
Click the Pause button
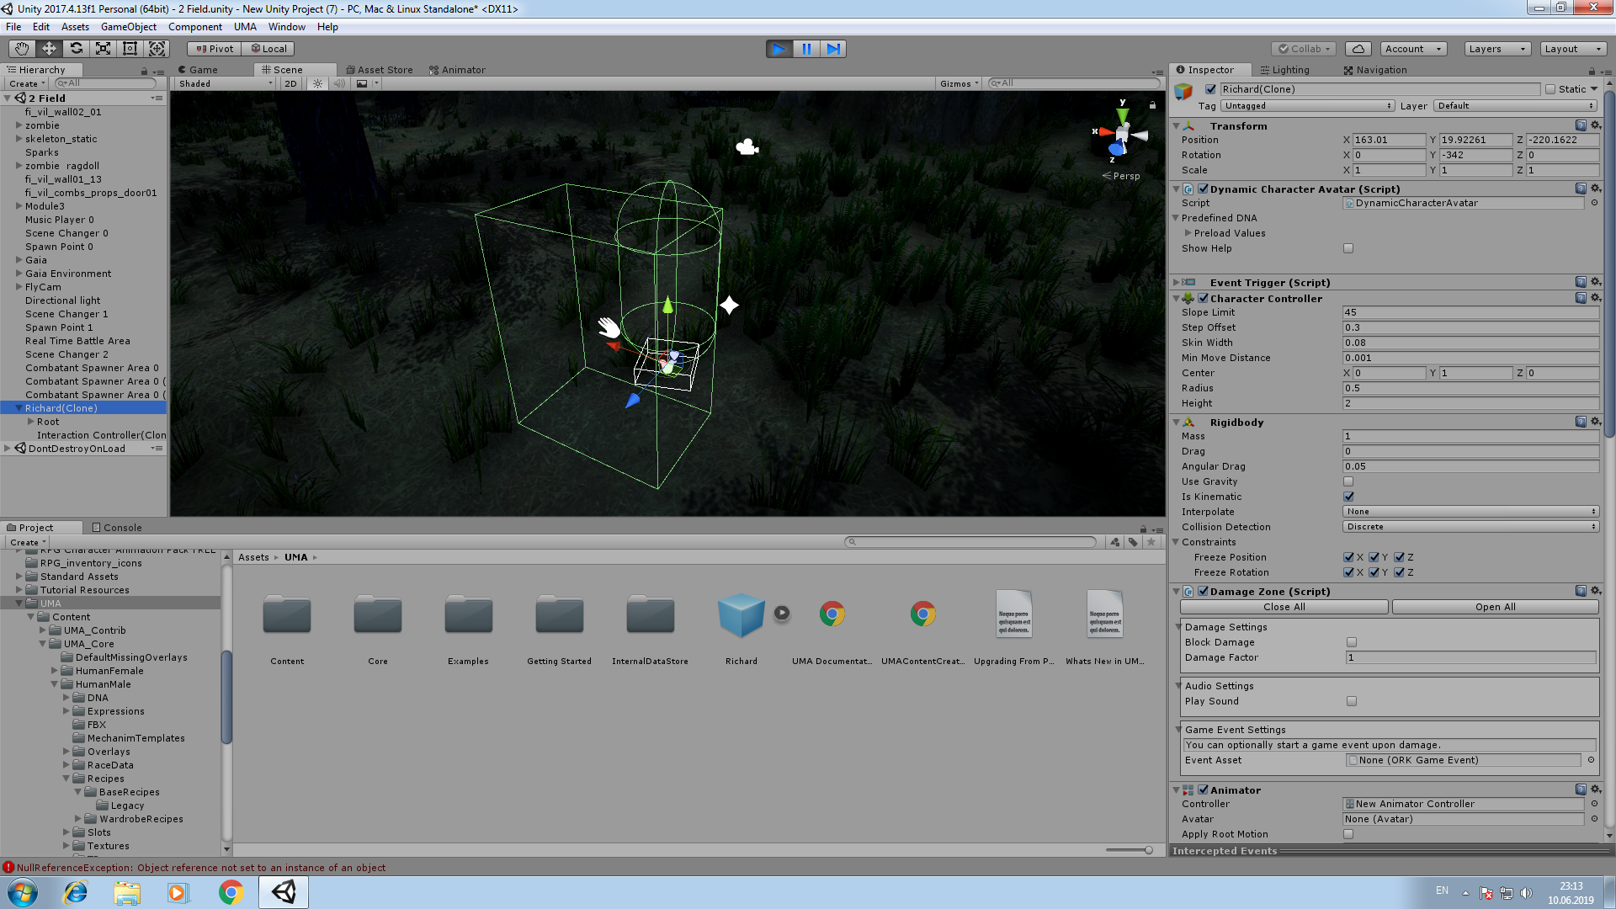[805, 49]
